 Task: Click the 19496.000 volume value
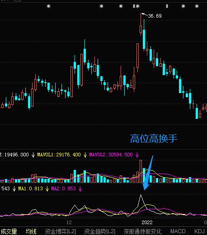tap(16, 155)
